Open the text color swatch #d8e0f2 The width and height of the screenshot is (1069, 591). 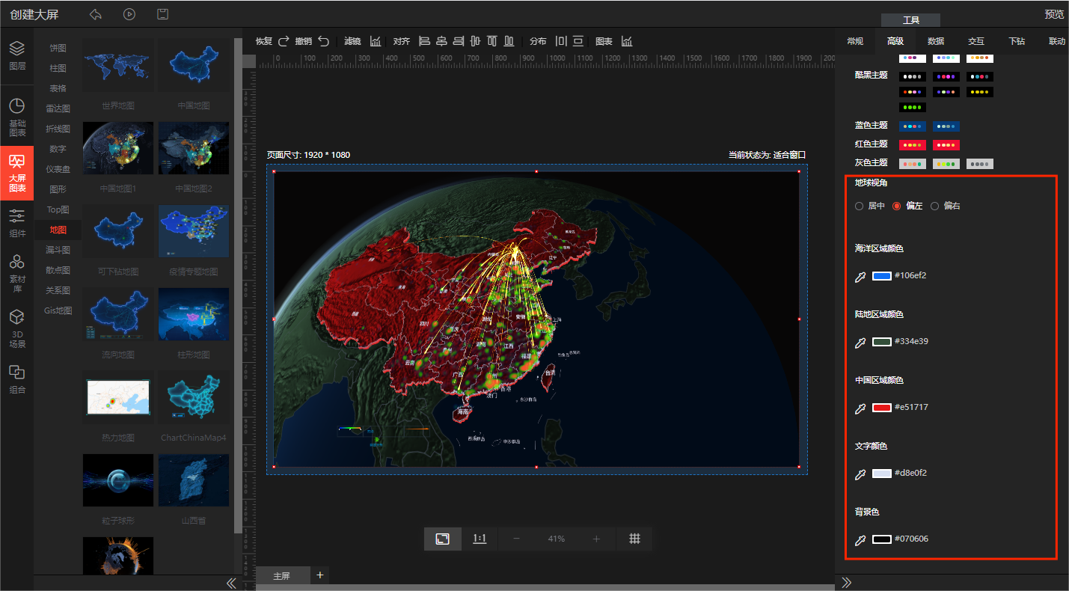click(882, 474)
